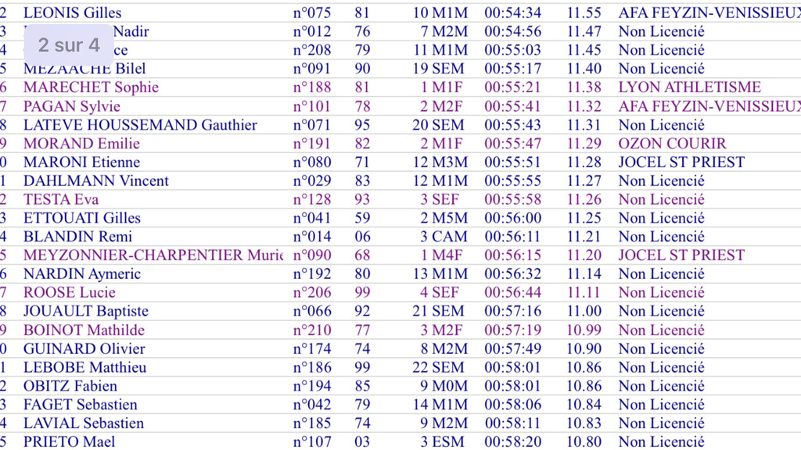Screen dimensions: 801x450
Task: Click the "2 sur 4" page indicator
Action: click(x=69, y=45)
